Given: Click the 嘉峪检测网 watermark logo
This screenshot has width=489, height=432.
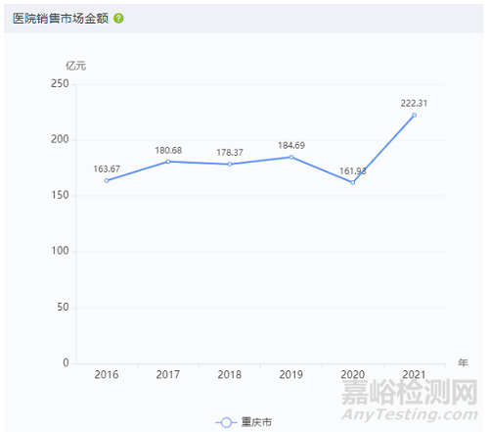Looking at the screenshot, I should click(x=410, y=392).
